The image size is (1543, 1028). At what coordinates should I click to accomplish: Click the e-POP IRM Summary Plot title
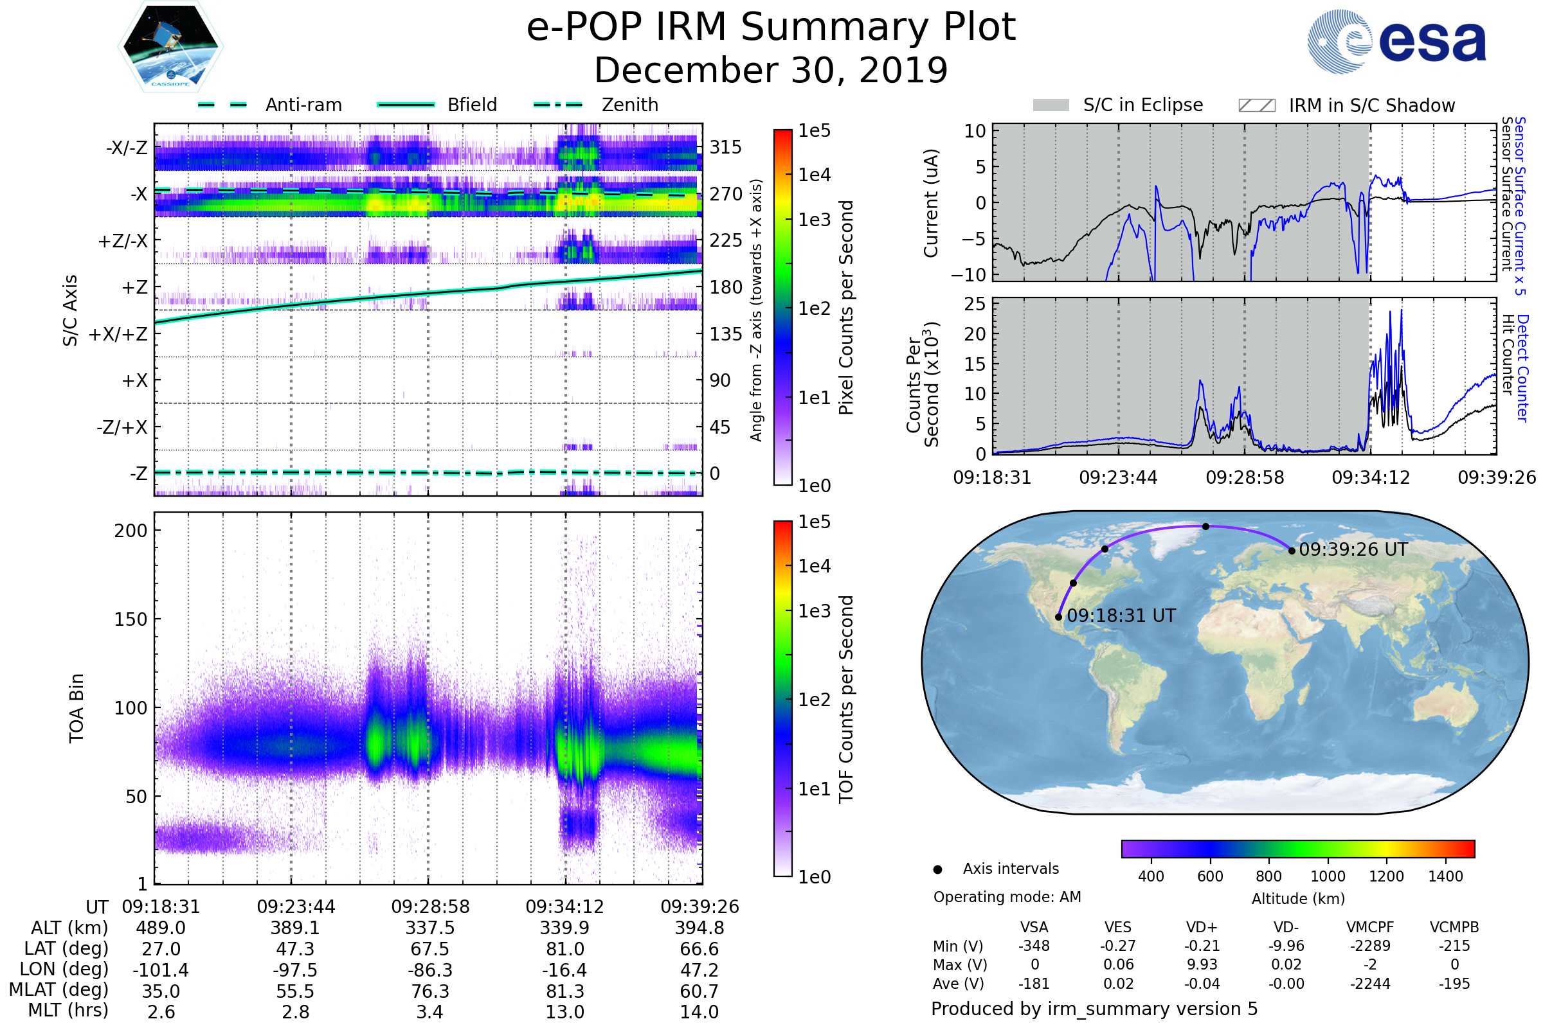click(771, 28)
